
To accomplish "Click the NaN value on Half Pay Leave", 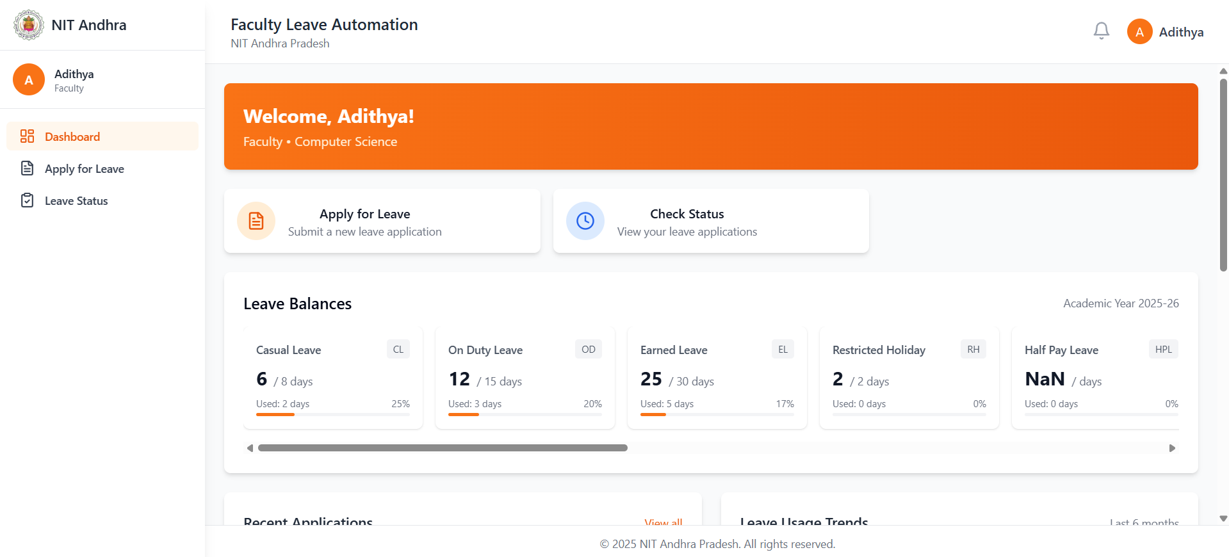I will click(x=1045, y=379).
